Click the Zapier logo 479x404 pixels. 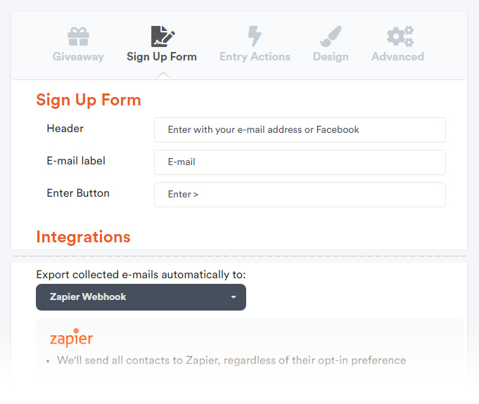(x=71, y=337)
